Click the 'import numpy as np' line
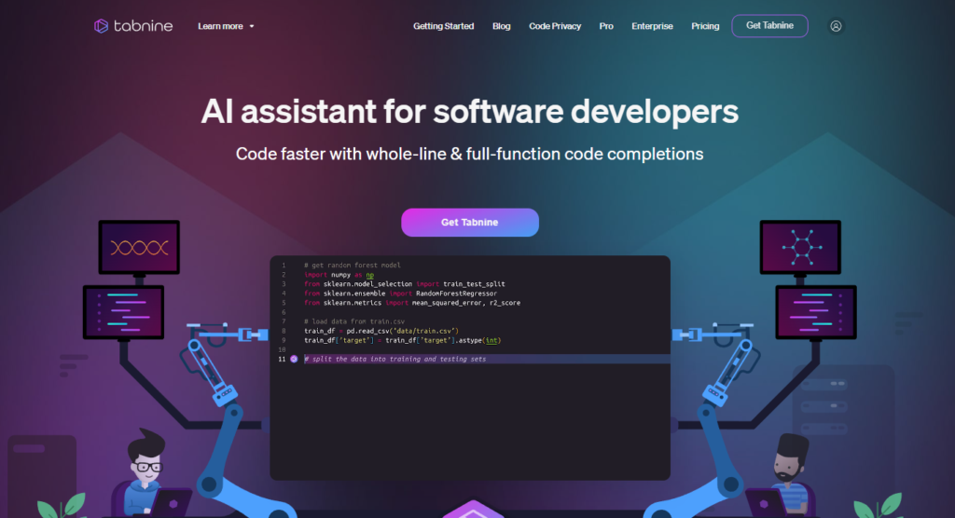 (339, 275)
